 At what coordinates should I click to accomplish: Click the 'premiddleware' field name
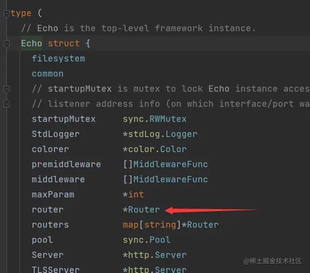66,164
